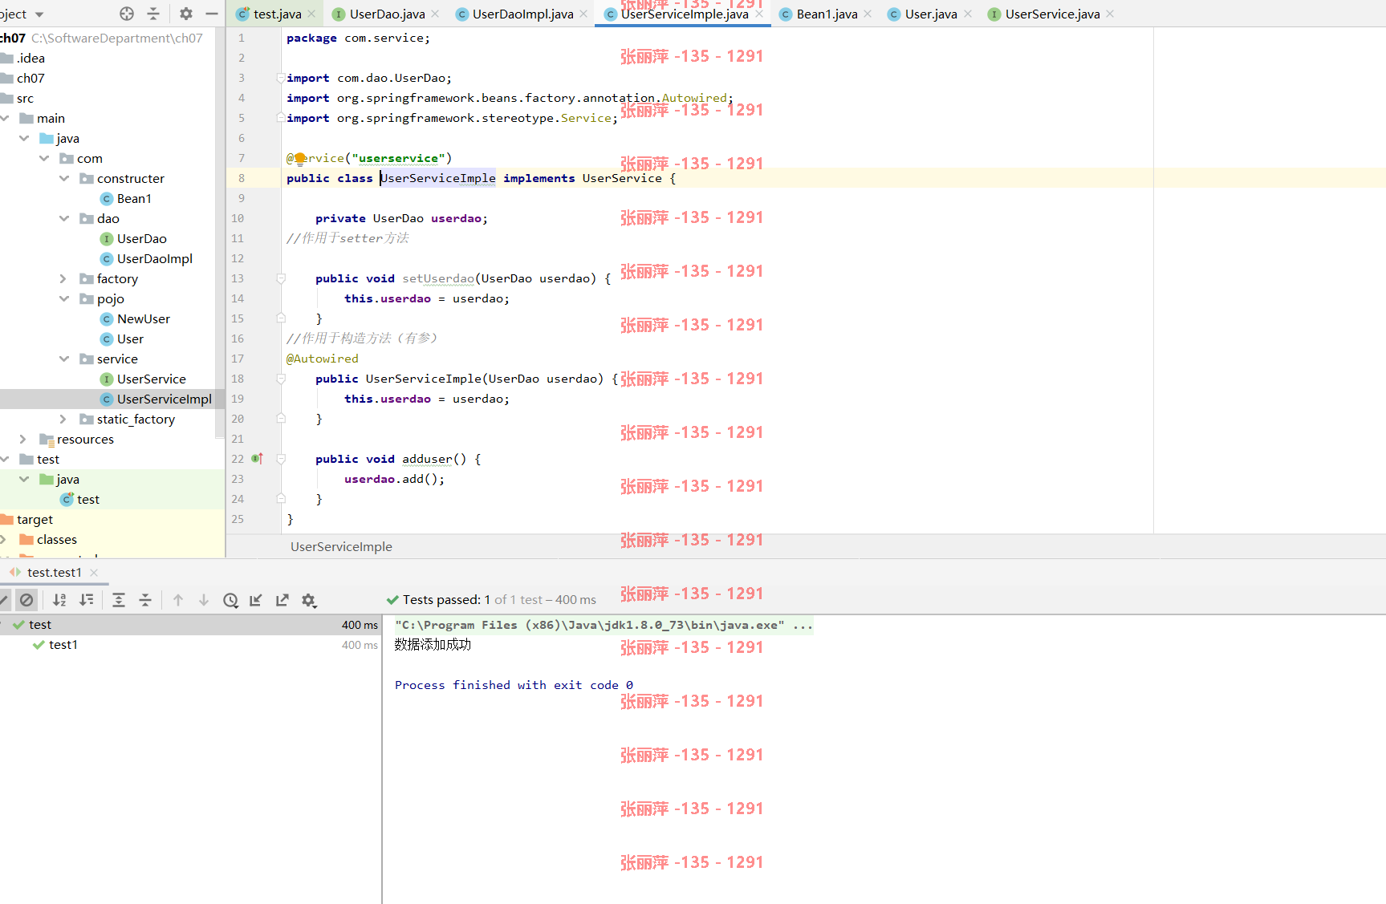Viewport: 1386px width, 904px height.
Task: Click UserServiceImple breadcrumb below editor
Action: pos(341,546)
